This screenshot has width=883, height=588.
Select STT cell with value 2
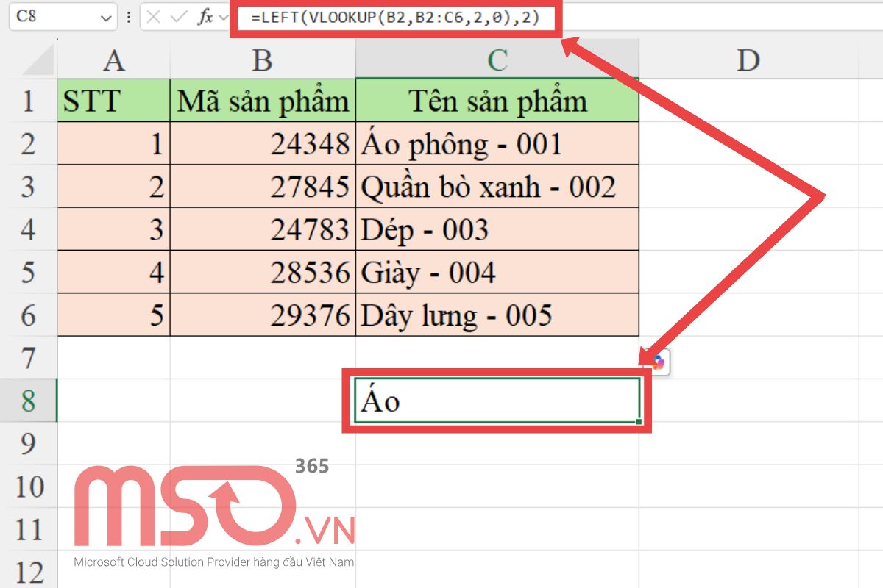click(114, 187)
